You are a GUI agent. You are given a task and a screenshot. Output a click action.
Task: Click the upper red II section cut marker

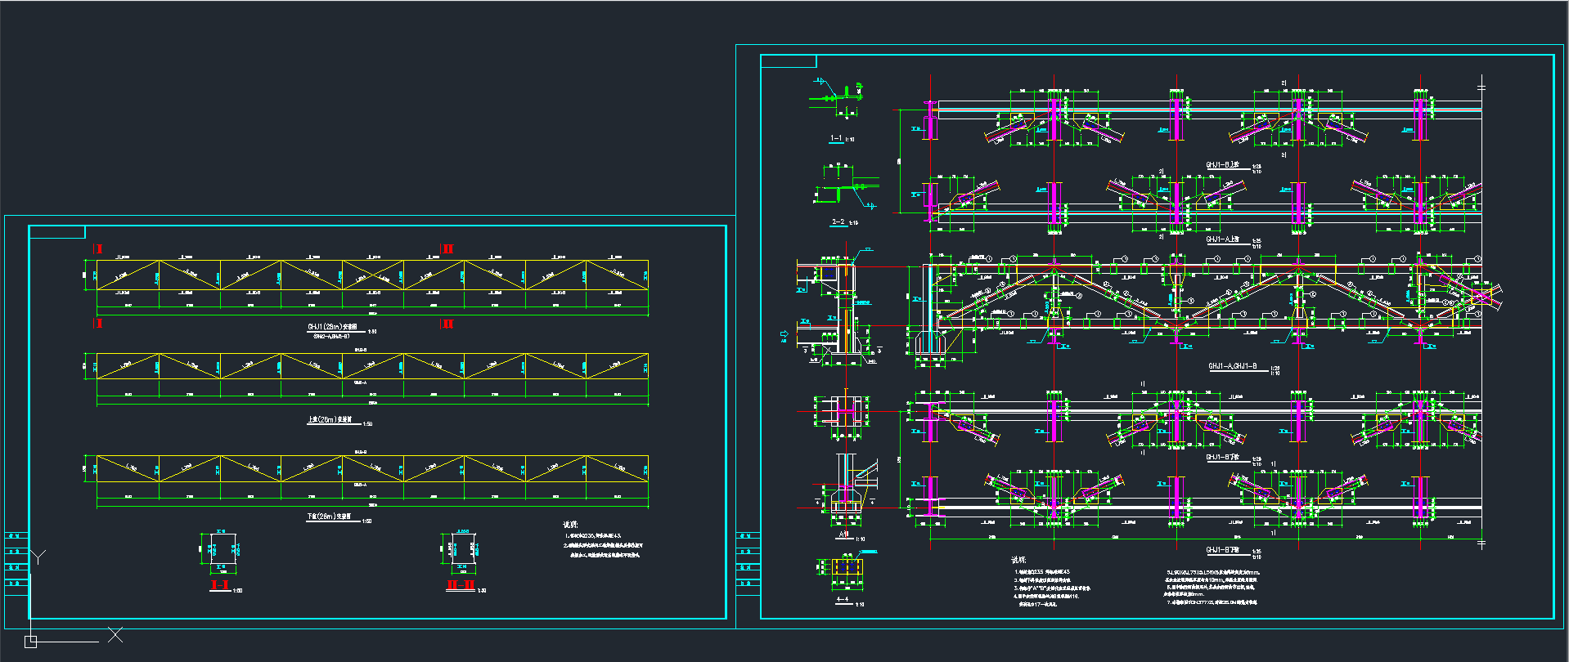tap(446, 248)
